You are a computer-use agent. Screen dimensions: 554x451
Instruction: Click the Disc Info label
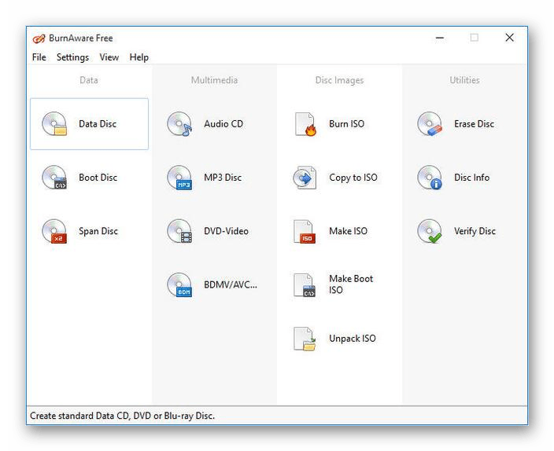(471, 178)
